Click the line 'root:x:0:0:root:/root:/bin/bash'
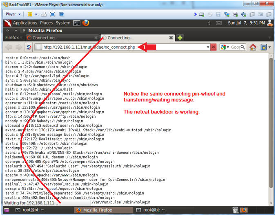Screen dimensions: 276x216 (x=38, y=58)
